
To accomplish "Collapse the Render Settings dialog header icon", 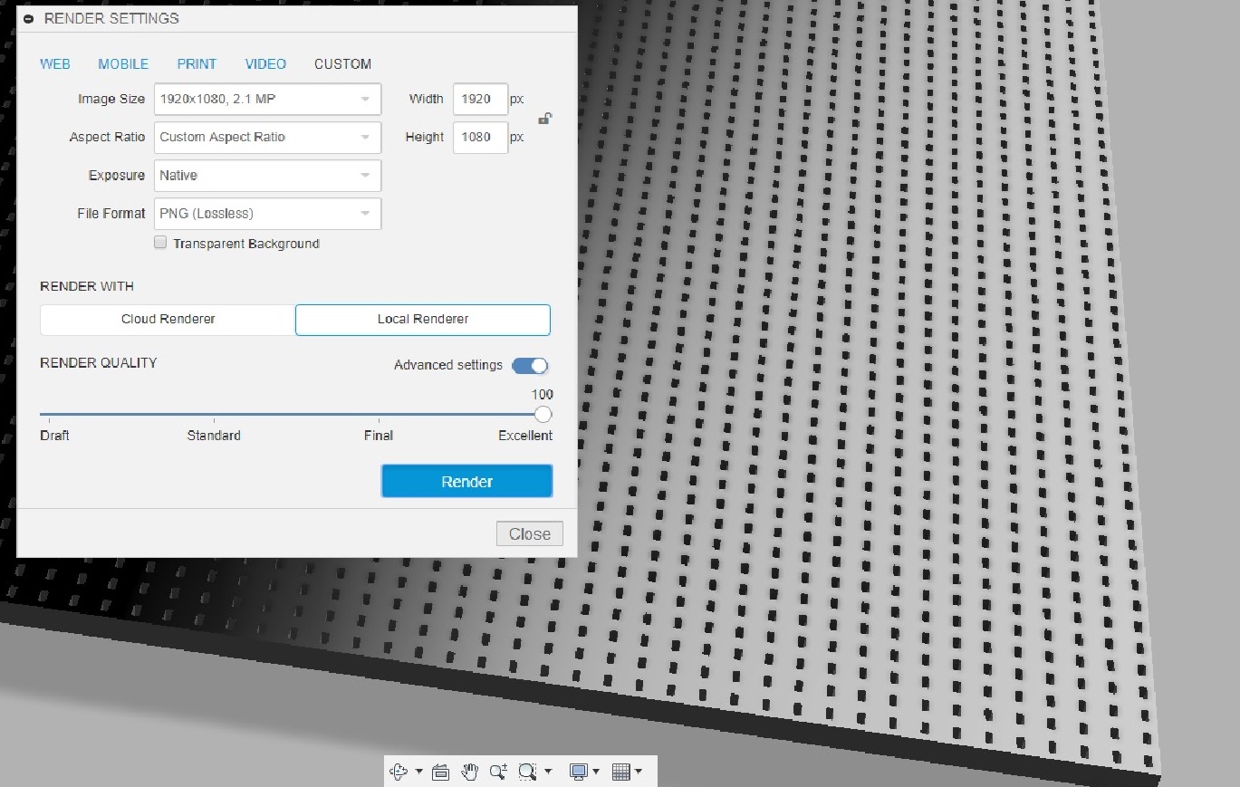I will pos(29,18).
